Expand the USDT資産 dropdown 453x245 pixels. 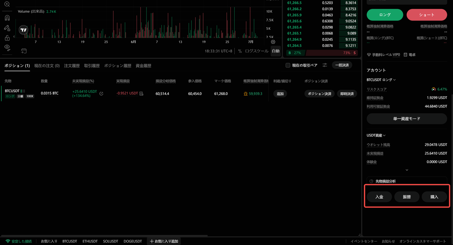[x=376, y=135]
